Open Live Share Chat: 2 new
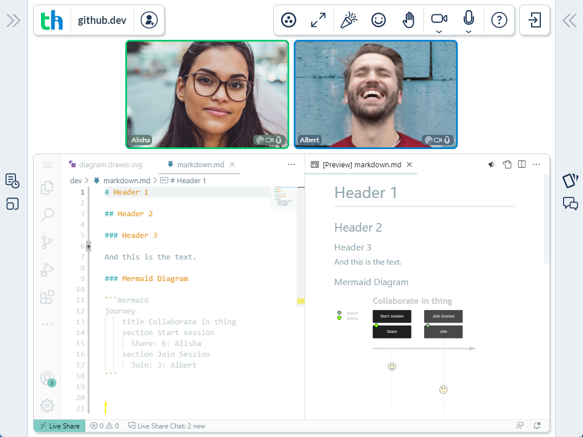 (167, 426)
